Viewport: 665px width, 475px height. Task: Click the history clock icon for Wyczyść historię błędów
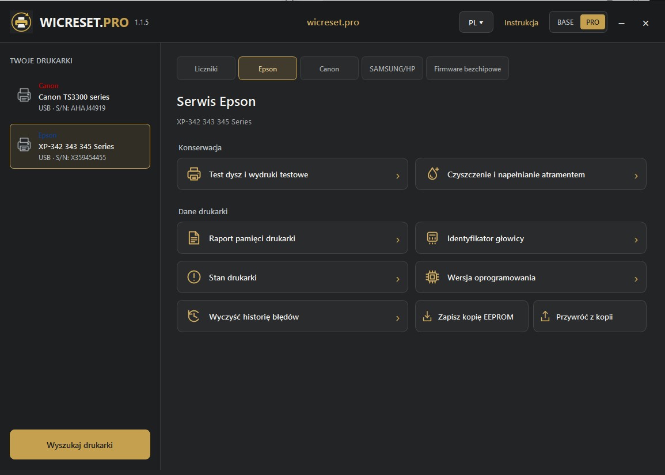(193, 316)
